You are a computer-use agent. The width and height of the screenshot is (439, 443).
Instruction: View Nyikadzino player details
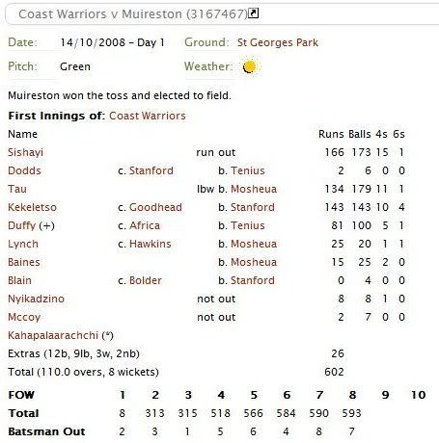[36, 299]
